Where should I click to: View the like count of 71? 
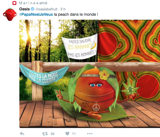(x=74, y=134)
